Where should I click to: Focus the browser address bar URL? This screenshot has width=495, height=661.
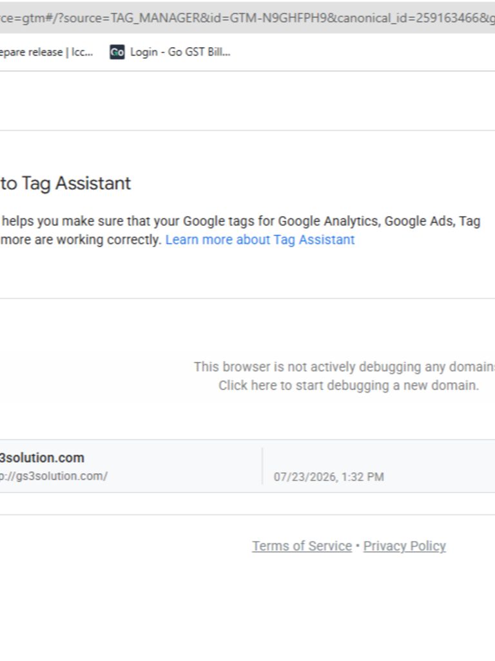(x=247, y=18)
